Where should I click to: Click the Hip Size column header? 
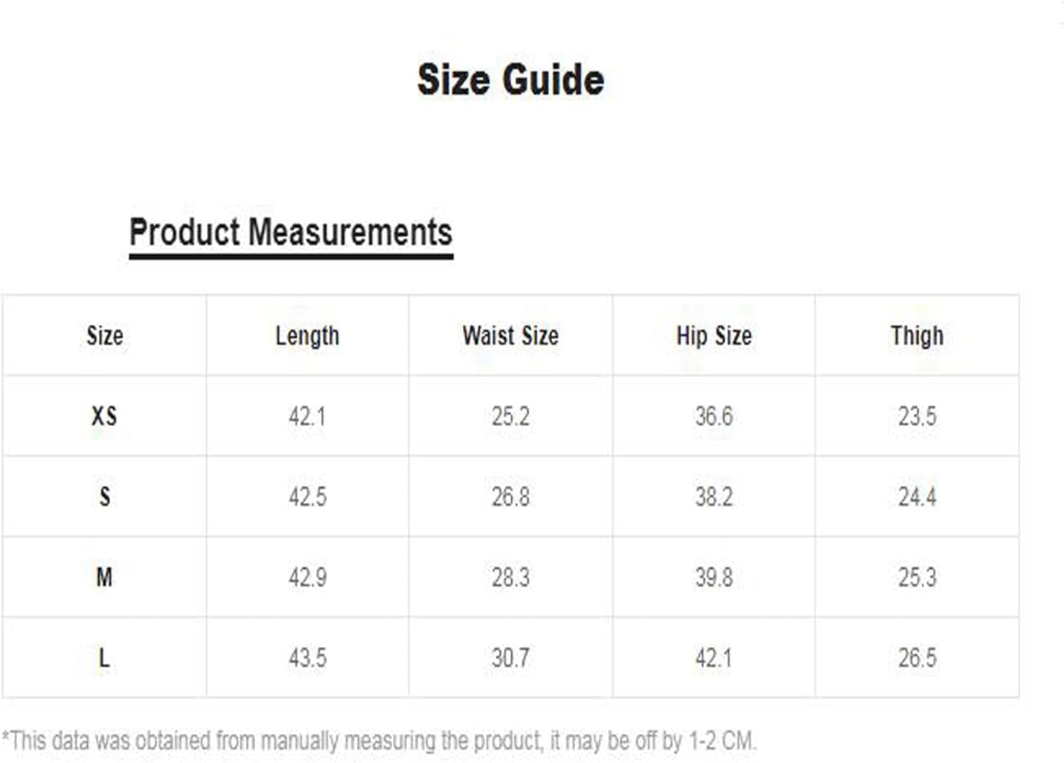tap(714, 336)
